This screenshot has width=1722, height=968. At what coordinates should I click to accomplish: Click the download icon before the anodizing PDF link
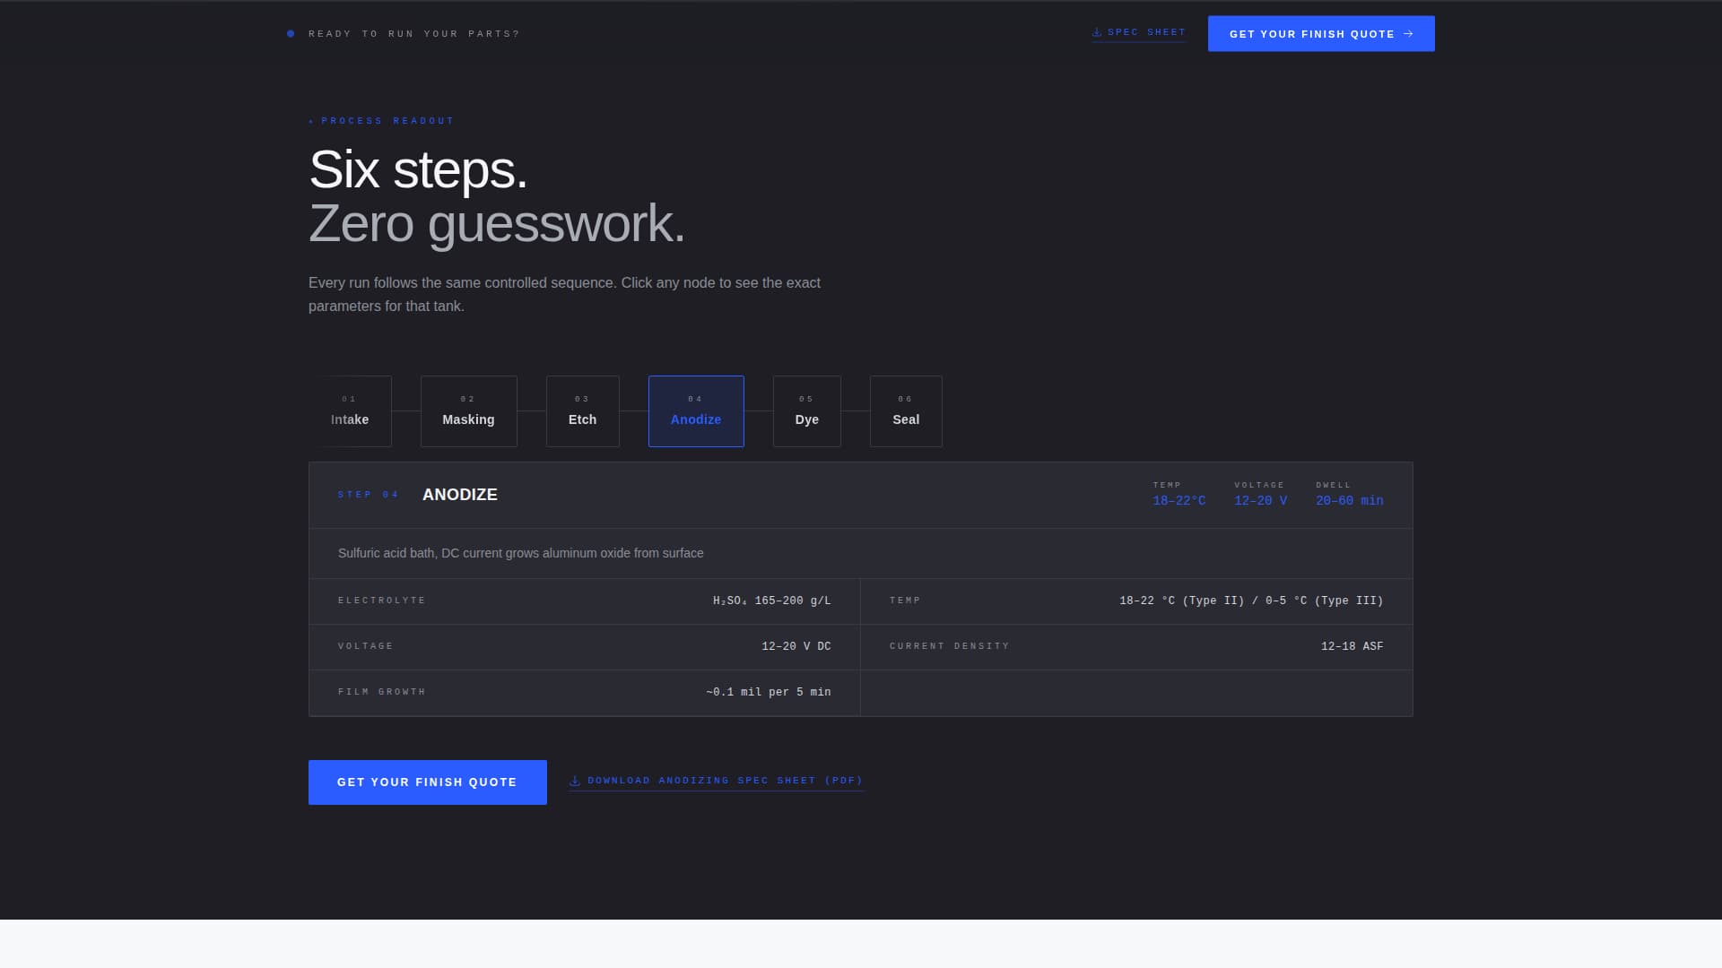(575, 781)
